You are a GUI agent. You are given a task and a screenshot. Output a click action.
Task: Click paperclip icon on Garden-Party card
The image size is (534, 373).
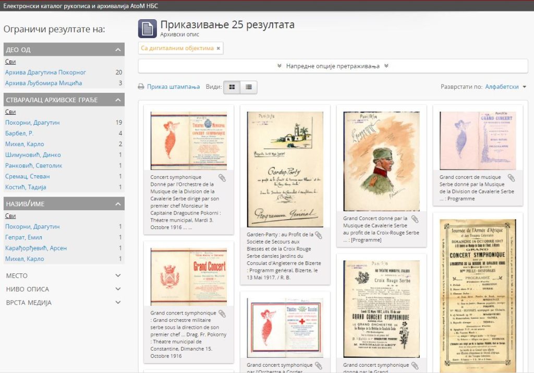click(x=319, y=235)
